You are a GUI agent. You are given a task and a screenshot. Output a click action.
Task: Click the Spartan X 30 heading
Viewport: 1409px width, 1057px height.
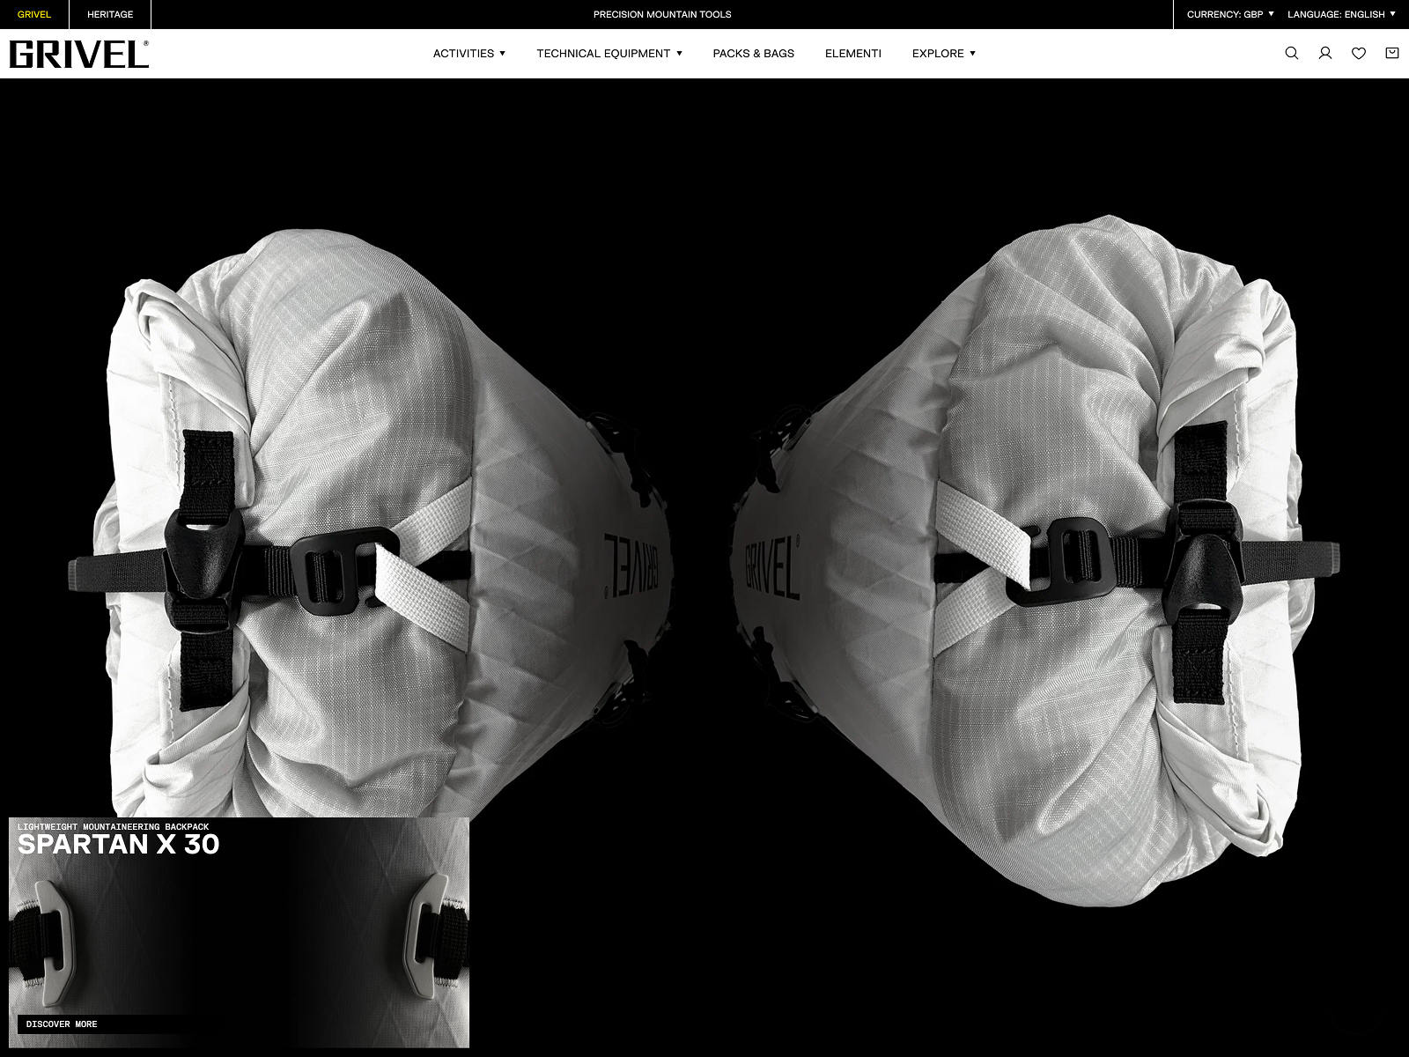tap(119, 844)
